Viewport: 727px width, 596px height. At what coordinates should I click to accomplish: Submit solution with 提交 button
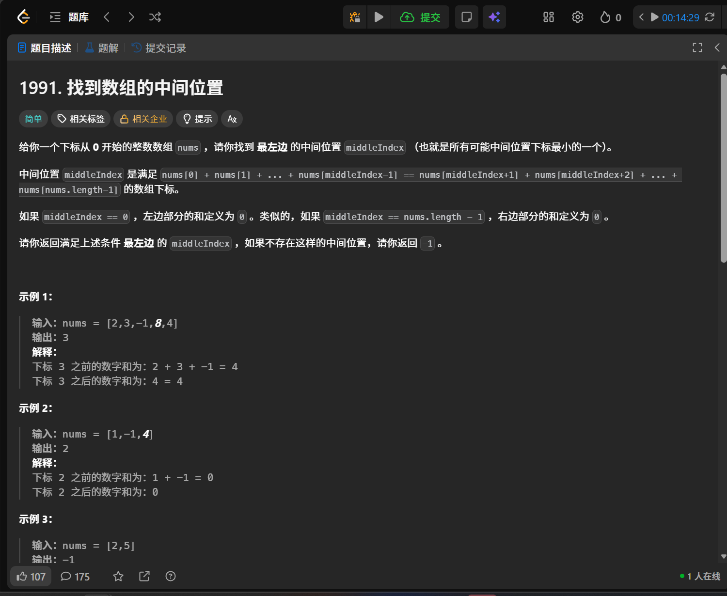(420, 17)
